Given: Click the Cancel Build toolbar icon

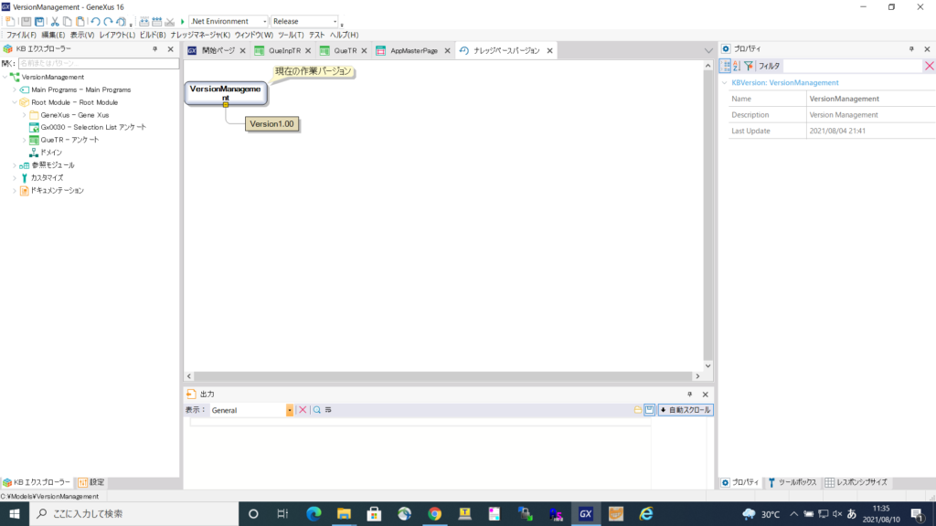Looking at the screenshot, I should (x=170, y=22).
